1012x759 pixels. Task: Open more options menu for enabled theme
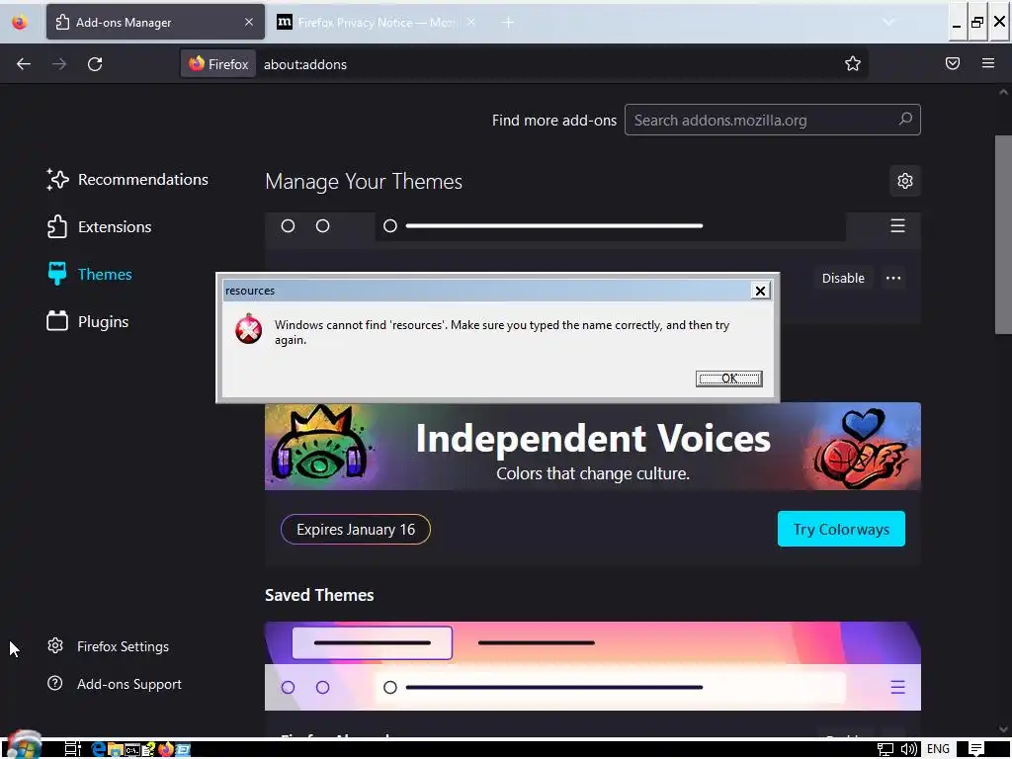point(893,278)
